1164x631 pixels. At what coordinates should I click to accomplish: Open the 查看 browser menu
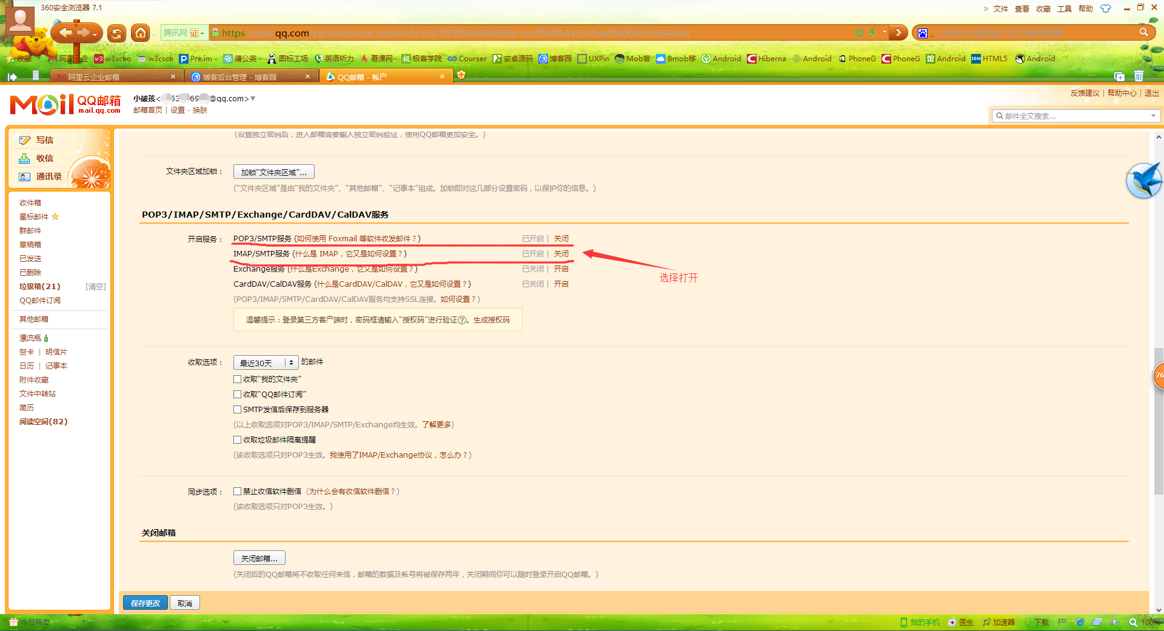1022,8
